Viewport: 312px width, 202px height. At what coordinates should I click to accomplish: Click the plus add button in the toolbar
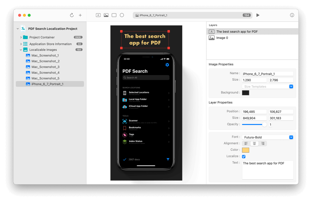coord(80,15)
